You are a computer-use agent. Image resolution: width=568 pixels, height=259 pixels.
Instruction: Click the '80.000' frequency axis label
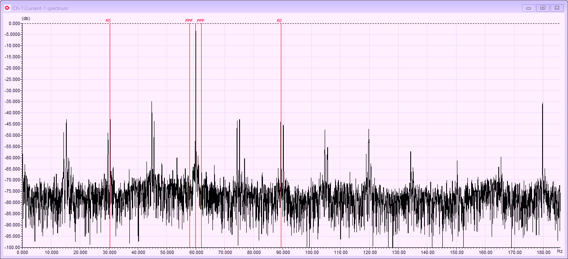pos(254,252)
